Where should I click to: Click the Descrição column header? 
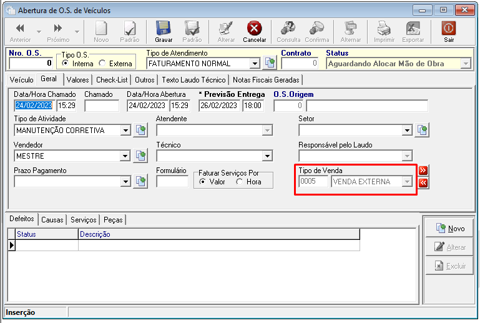coord(219,234)
